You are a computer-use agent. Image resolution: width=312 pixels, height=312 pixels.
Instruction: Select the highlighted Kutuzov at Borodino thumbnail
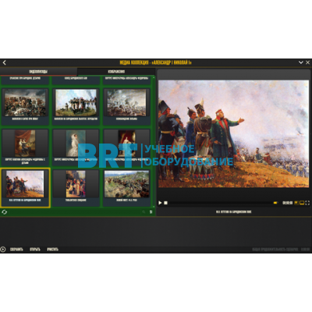tap(25, 188)
